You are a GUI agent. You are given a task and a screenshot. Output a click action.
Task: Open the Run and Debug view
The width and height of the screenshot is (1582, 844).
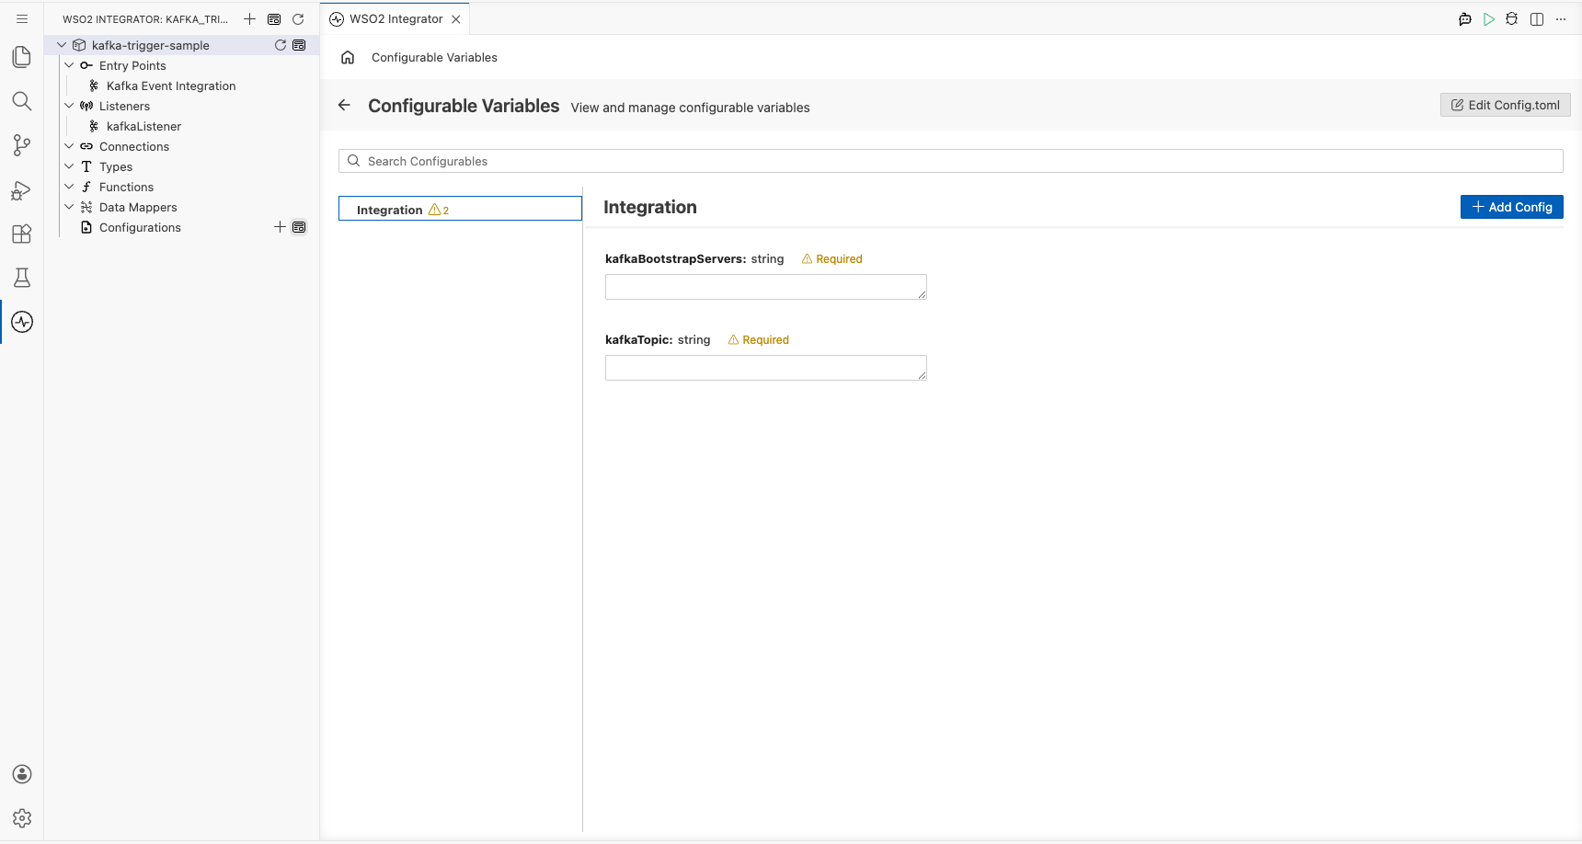tap(22, 189)
